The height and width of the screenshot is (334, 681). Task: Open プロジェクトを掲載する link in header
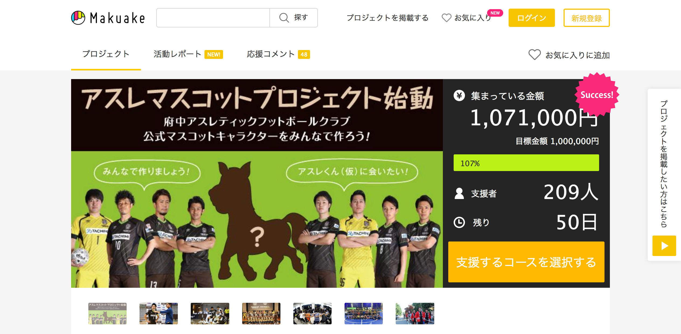(x=387, y=18)
